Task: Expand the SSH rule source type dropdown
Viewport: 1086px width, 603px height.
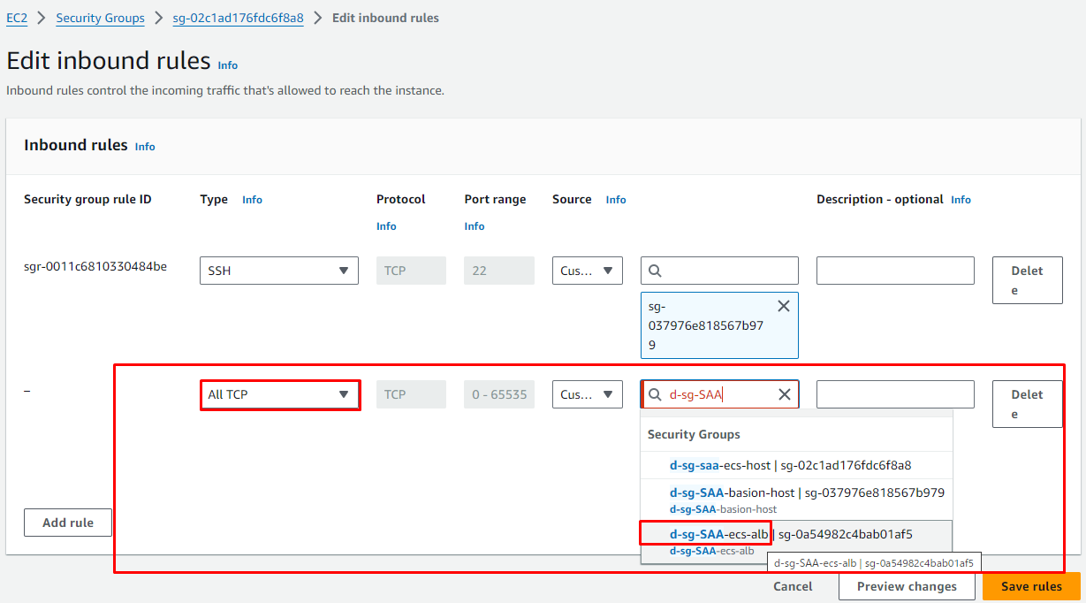Action: coord(587,271)
